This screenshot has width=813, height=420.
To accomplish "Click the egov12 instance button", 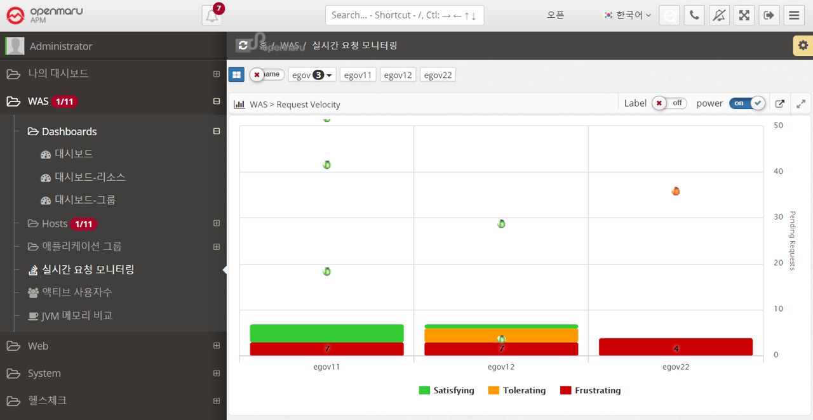I will 398,75.
